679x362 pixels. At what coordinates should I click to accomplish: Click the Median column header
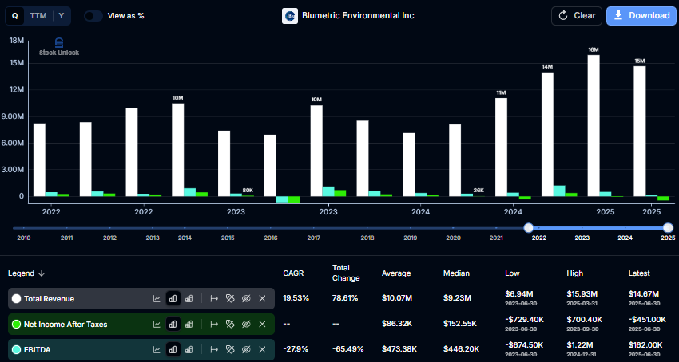point(456,273)
